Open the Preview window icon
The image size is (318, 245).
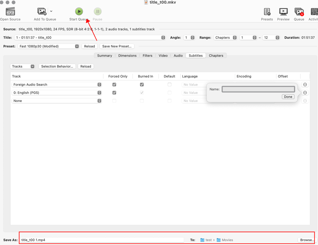click(x=283, y=12)
